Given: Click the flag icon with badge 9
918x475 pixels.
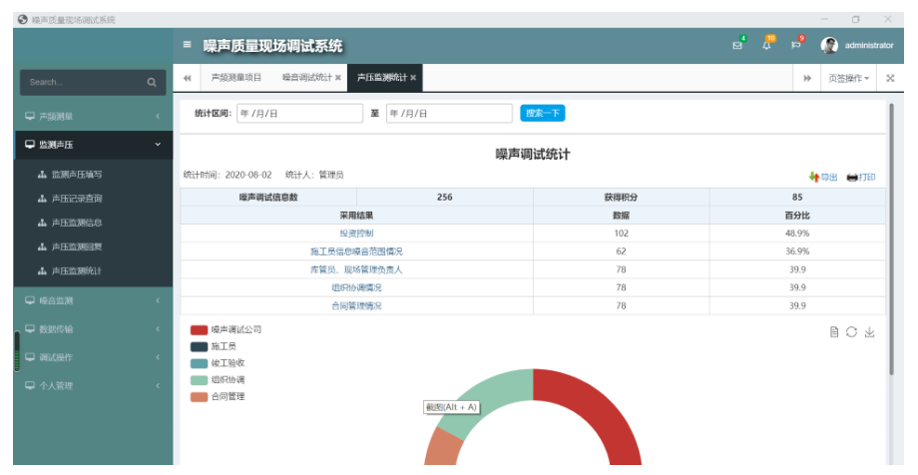Looking at the screenshot, I should click(x=796, y=45).
